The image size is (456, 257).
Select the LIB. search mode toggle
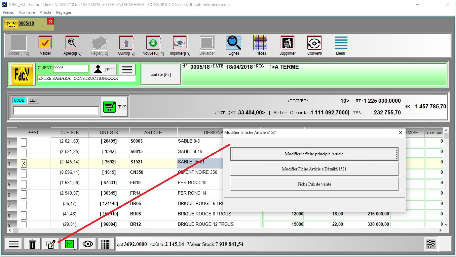click(33, 100)
